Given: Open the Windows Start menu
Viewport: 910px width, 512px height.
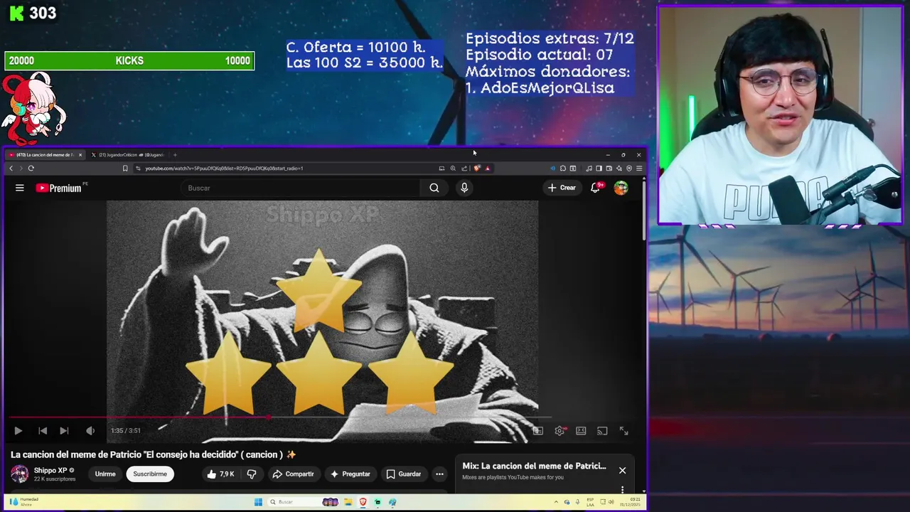Looking at the screenshot, I should [x=258, y=502].
